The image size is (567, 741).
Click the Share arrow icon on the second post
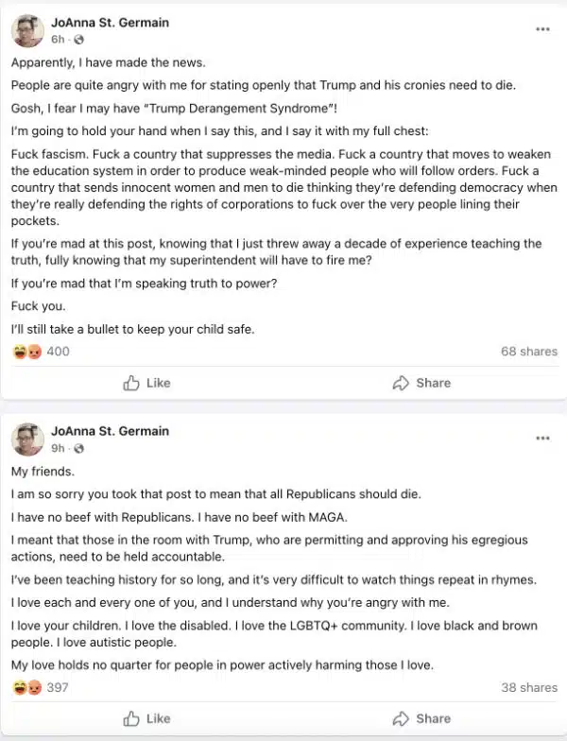click(401, 718)
